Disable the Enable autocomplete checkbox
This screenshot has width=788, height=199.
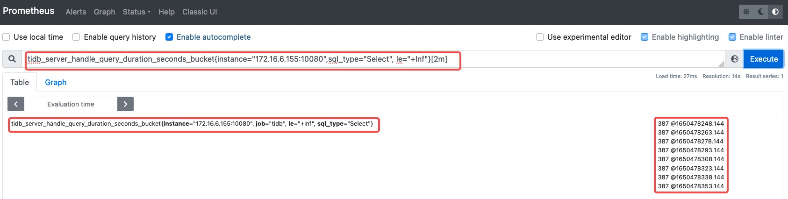169,37
